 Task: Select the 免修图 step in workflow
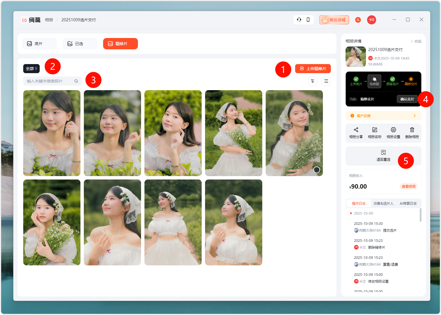pos(374,81)
